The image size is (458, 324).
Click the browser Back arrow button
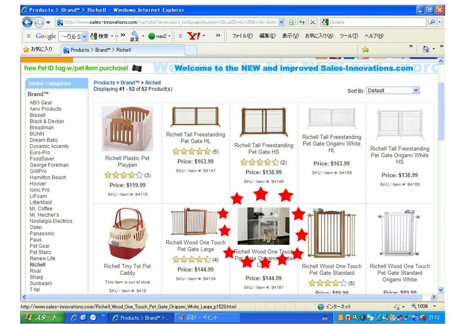point(28,22)
